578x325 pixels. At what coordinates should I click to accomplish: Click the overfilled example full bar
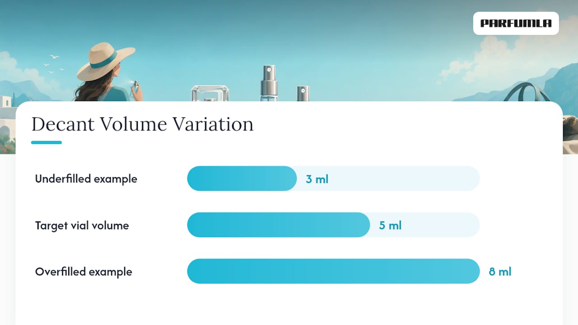click(333, 271)
